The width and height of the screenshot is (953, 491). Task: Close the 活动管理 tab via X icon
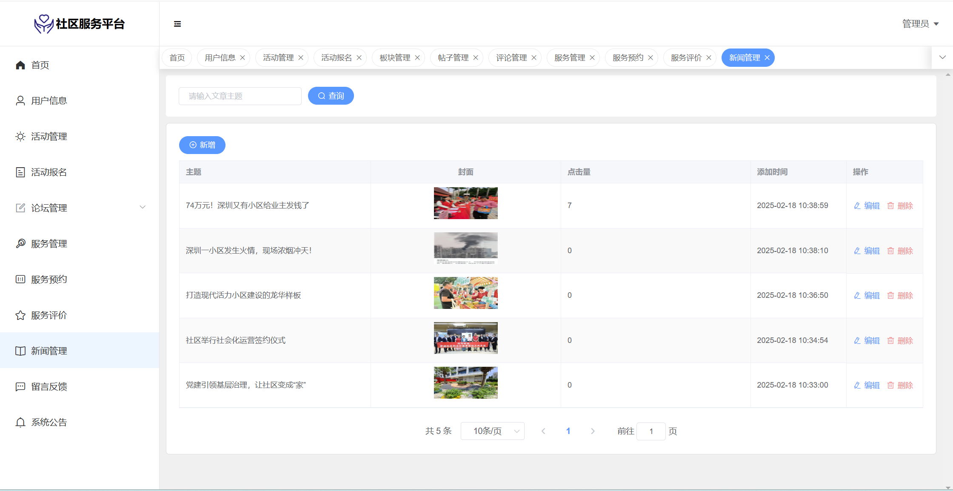[301, 58]
